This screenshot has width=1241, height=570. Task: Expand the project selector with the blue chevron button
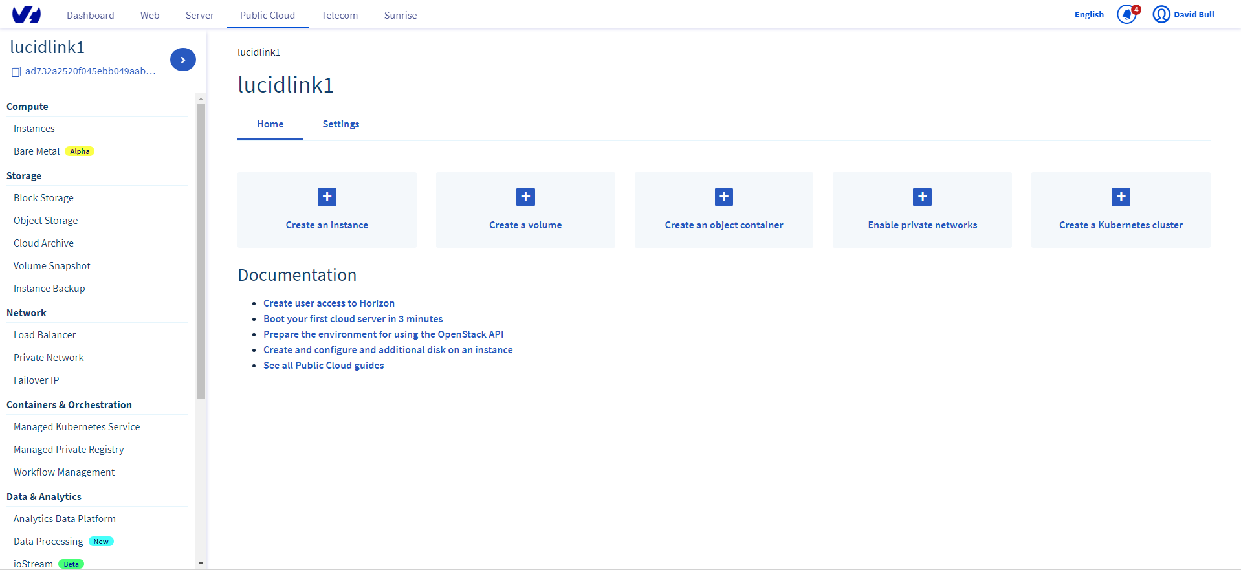click(x=183, y=60)
